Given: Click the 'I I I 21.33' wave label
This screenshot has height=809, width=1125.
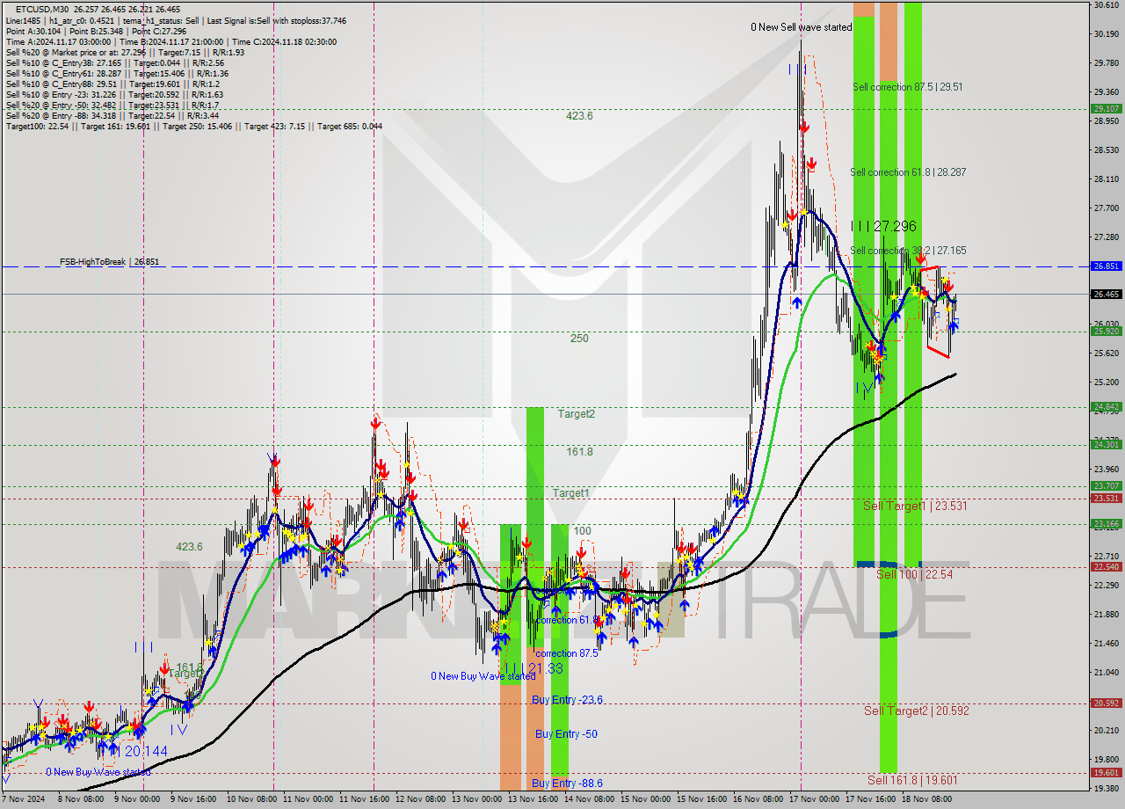Looking at the screenshot, I should (x=533, y=669).
